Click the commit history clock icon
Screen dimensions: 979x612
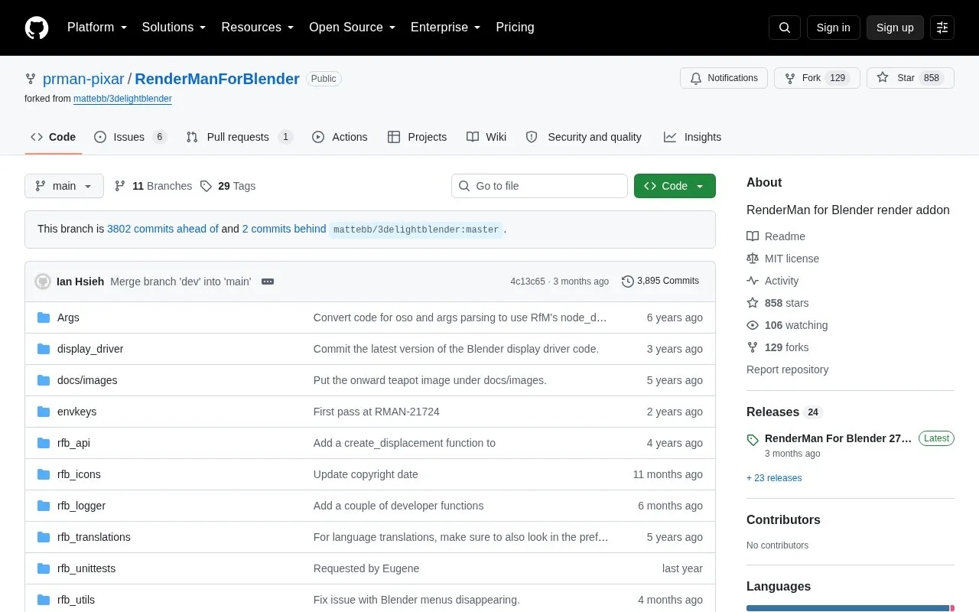click(x=628, y=282)
